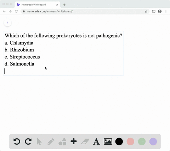View site info via lock icon
Viewport: 170px width, 151px height.
24,11
